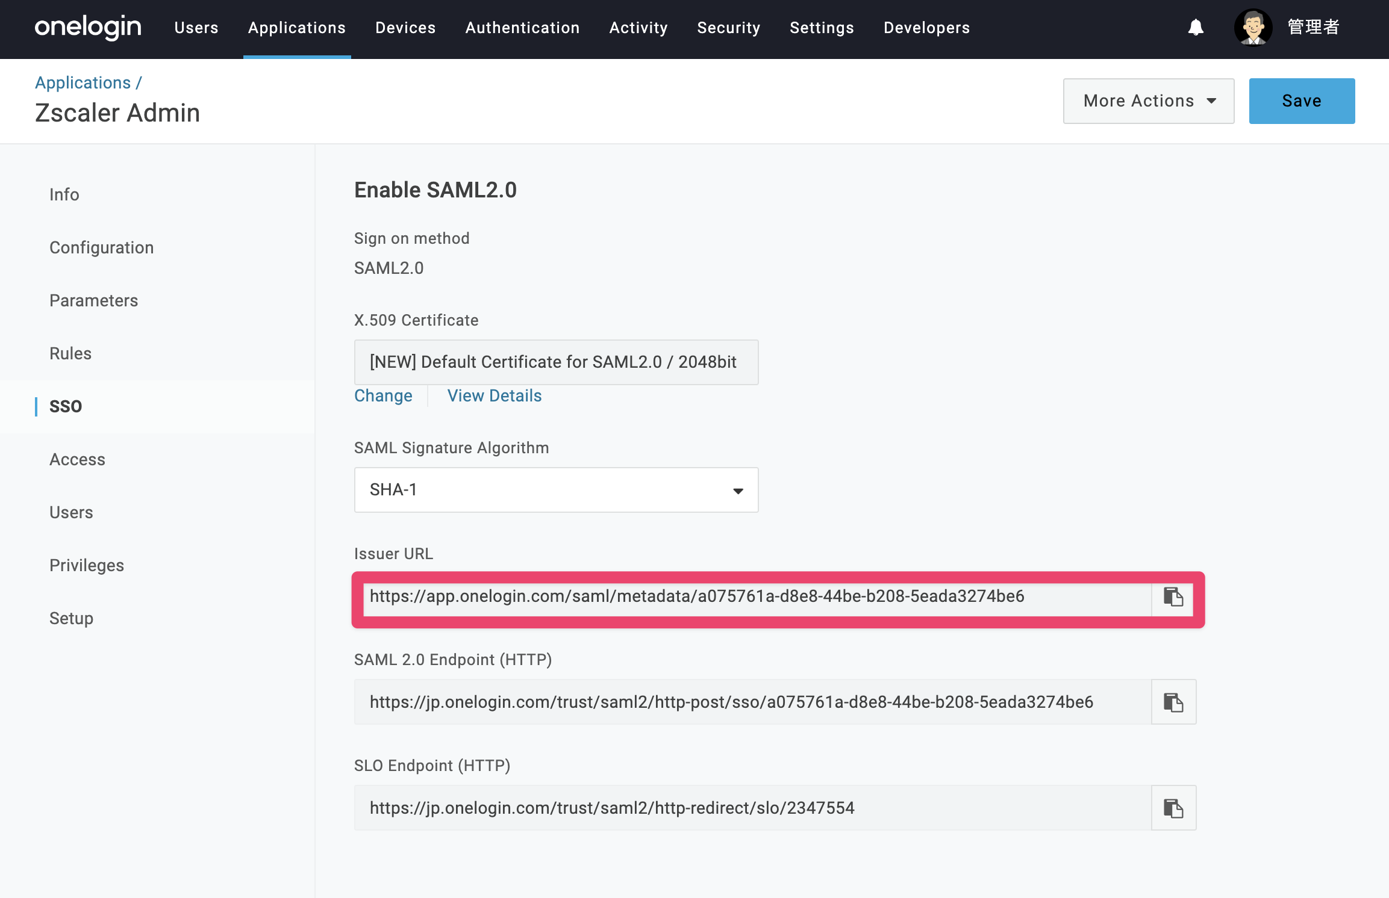This screenshot has height=898, width=1389.
Task: Open the notifications bell
Action: [1196, 28]
